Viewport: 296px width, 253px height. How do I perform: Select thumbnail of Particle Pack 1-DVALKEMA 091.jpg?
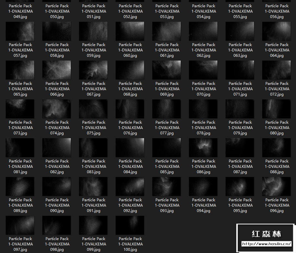[93, 186]
